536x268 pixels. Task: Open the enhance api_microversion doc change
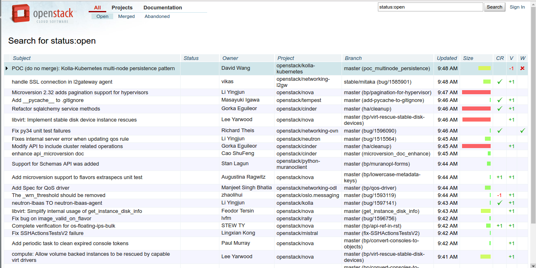pos(48,153)
